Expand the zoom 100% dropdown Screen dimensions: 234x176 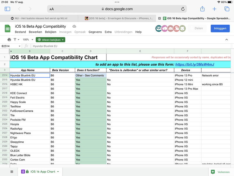click(28, 40)
